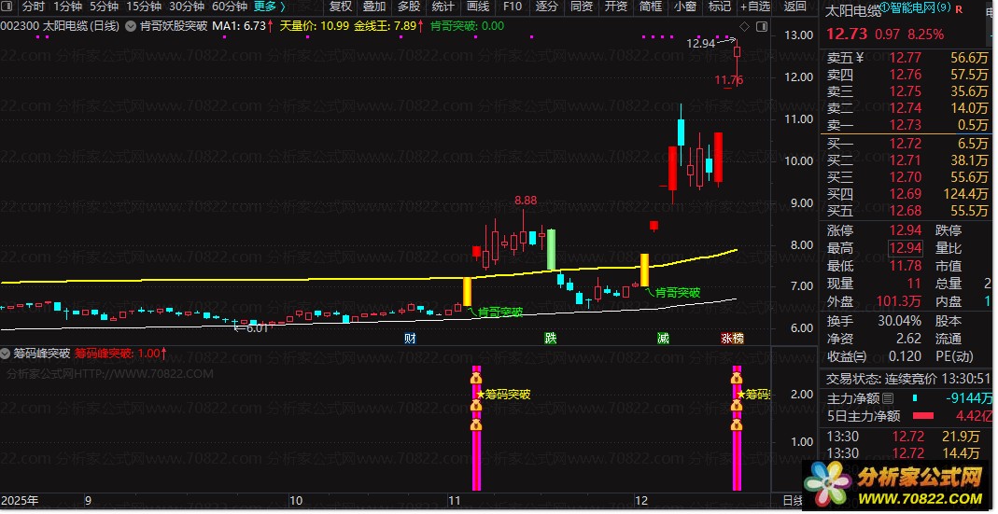Select the 1分钟 period tab
This screenshot has width=998, height=514.
67,7
